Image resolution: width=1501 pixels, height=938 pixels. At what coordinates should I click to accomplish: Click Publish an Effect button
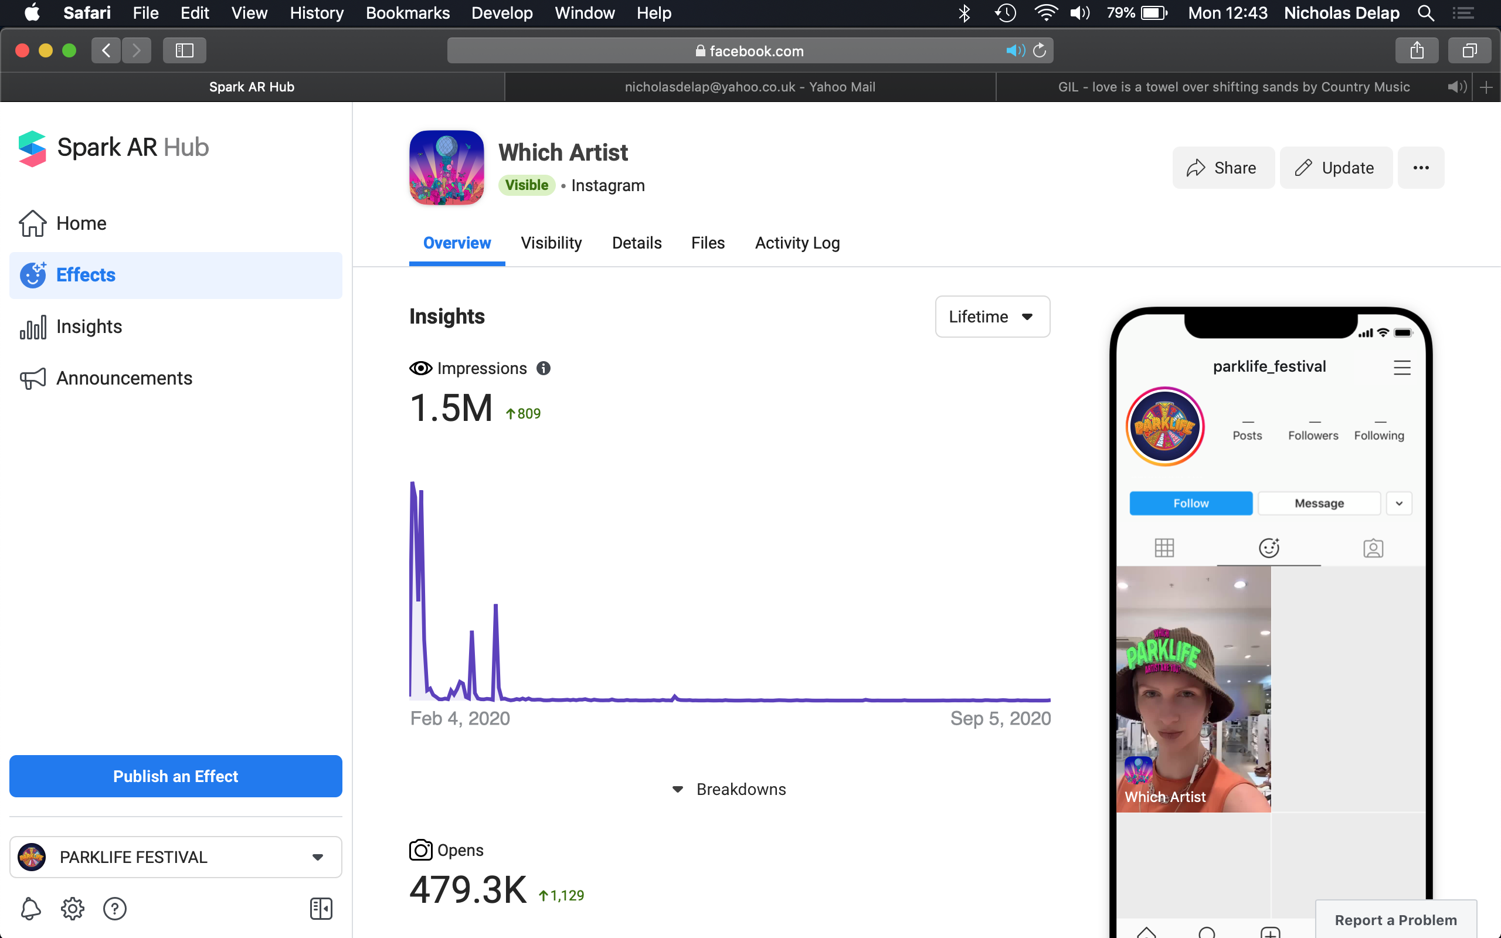pyautogui.click(x=175, y=776)
